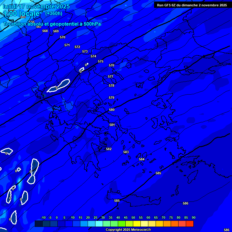
Task: Click the Run GFS 0Z header label
Action: [x=192, y=5]
